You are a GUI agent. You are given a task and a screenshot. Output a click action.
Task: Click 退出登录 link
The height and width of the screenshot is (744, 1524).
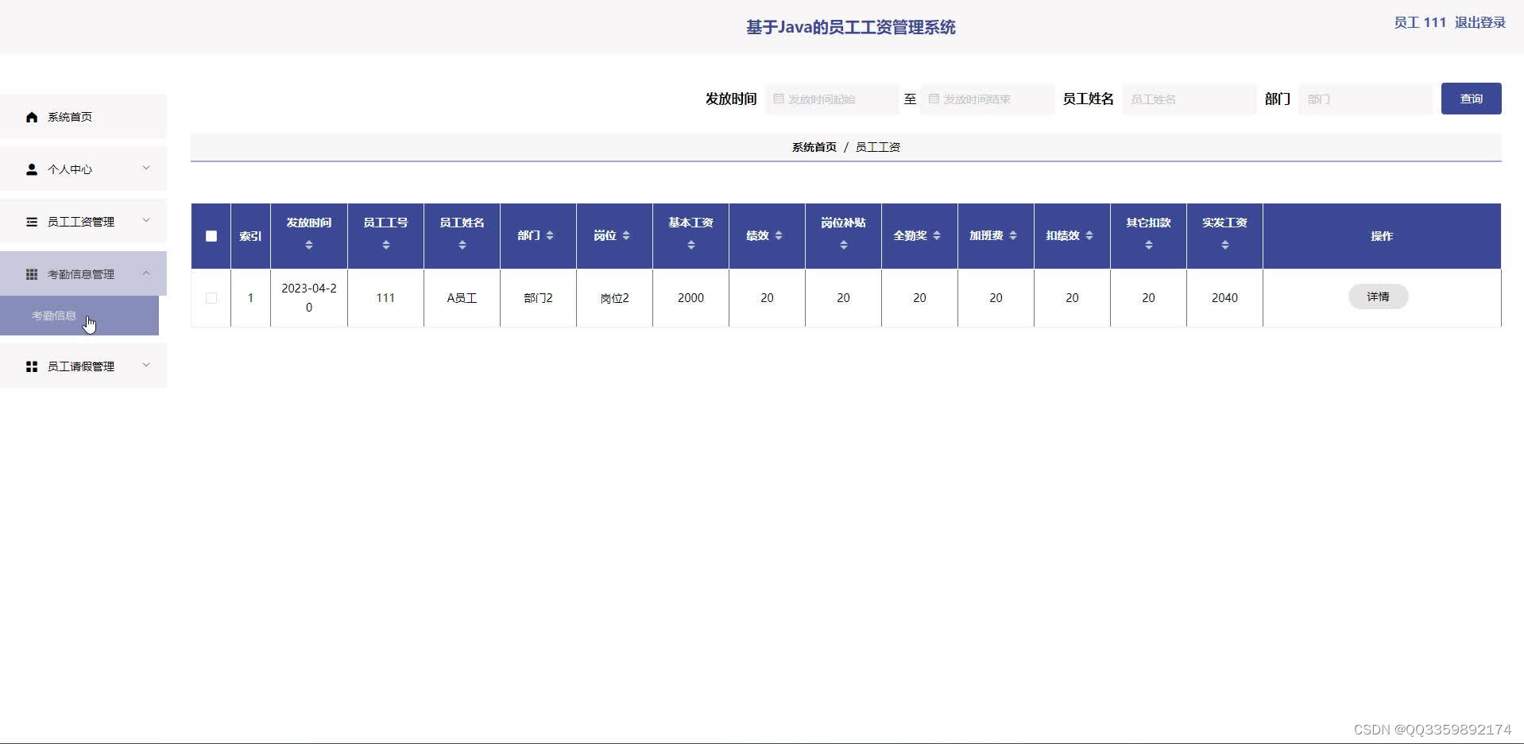click(1480, 22)
